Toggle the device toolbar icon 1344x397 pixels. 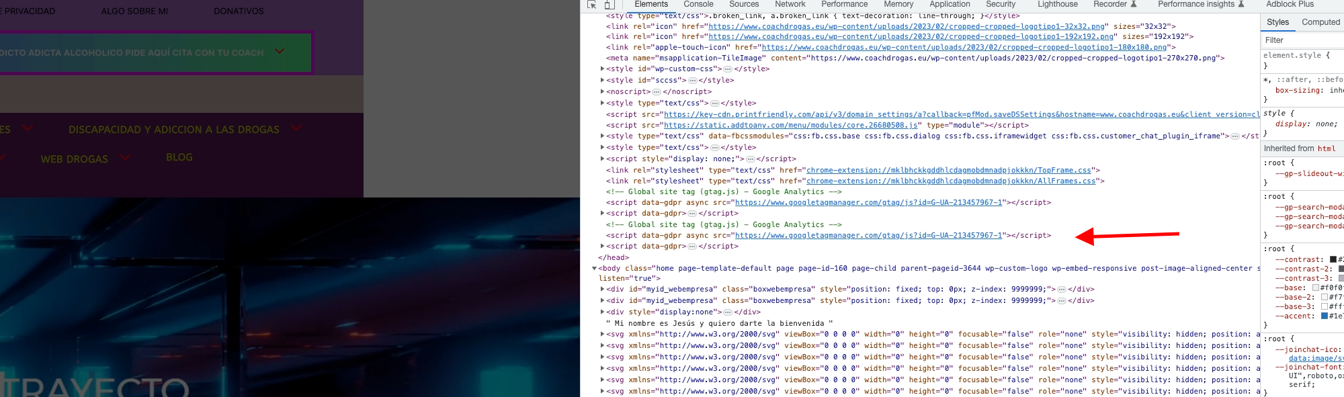[609, 4]
